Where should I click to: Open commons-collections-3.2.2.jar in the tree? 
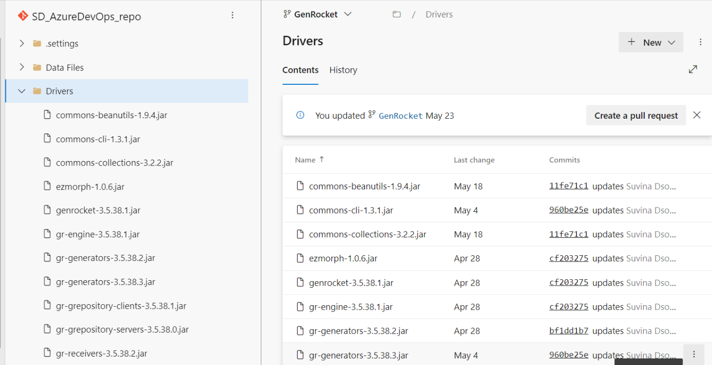[x=115, y=163]
